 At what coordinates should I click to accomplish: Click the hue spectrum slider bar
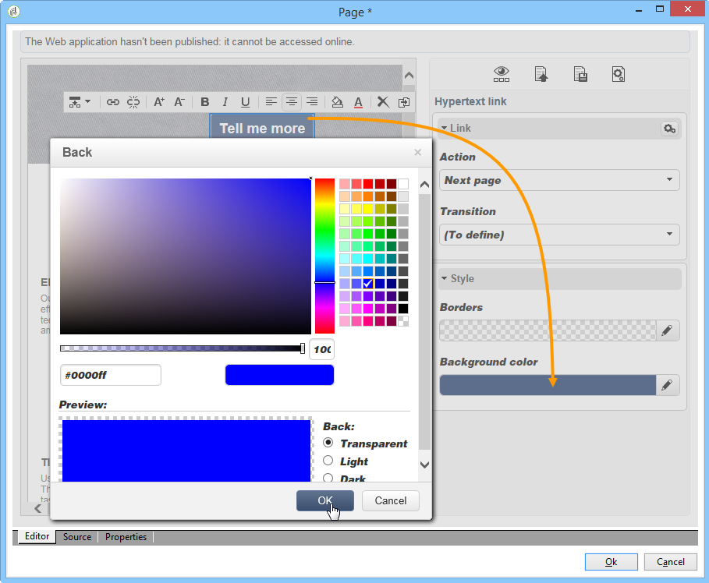[324, 256]
